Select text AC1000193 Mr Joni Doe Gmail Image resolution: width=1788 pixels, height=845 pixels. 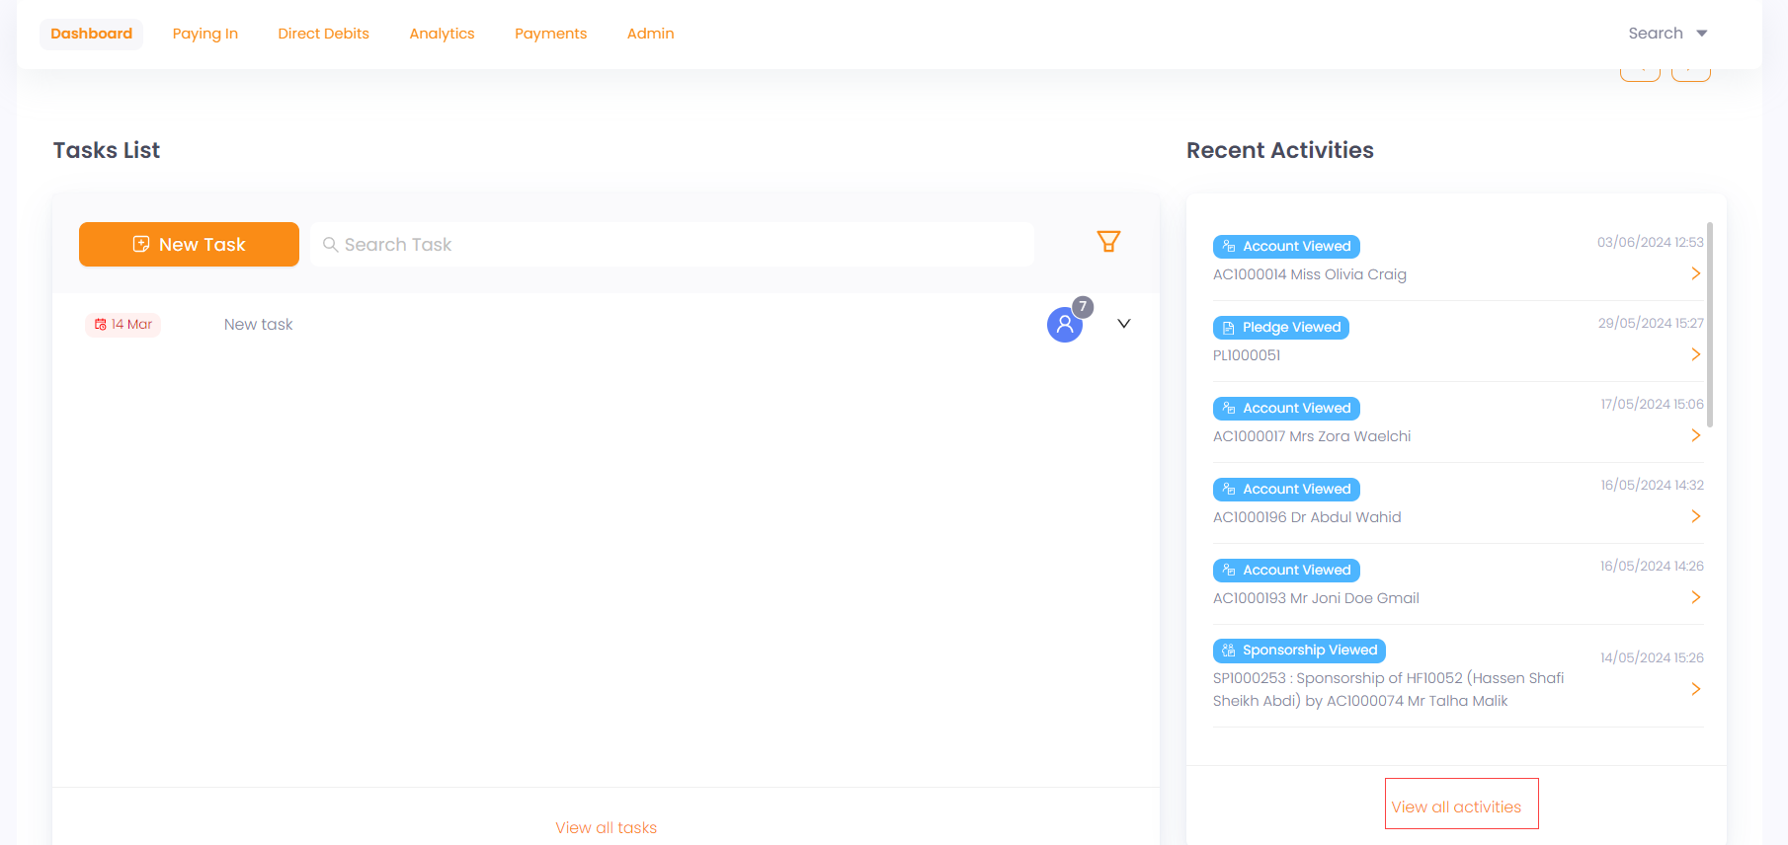point(1316,598)
